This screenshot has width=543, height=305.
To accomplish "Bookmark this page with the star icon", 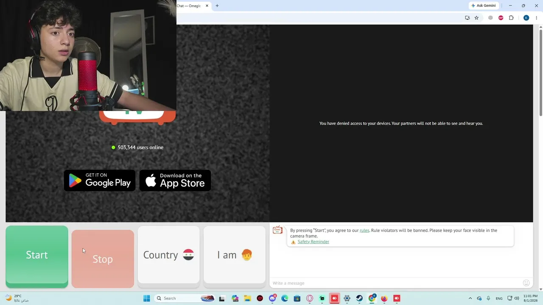I will [x=476, y=18].
